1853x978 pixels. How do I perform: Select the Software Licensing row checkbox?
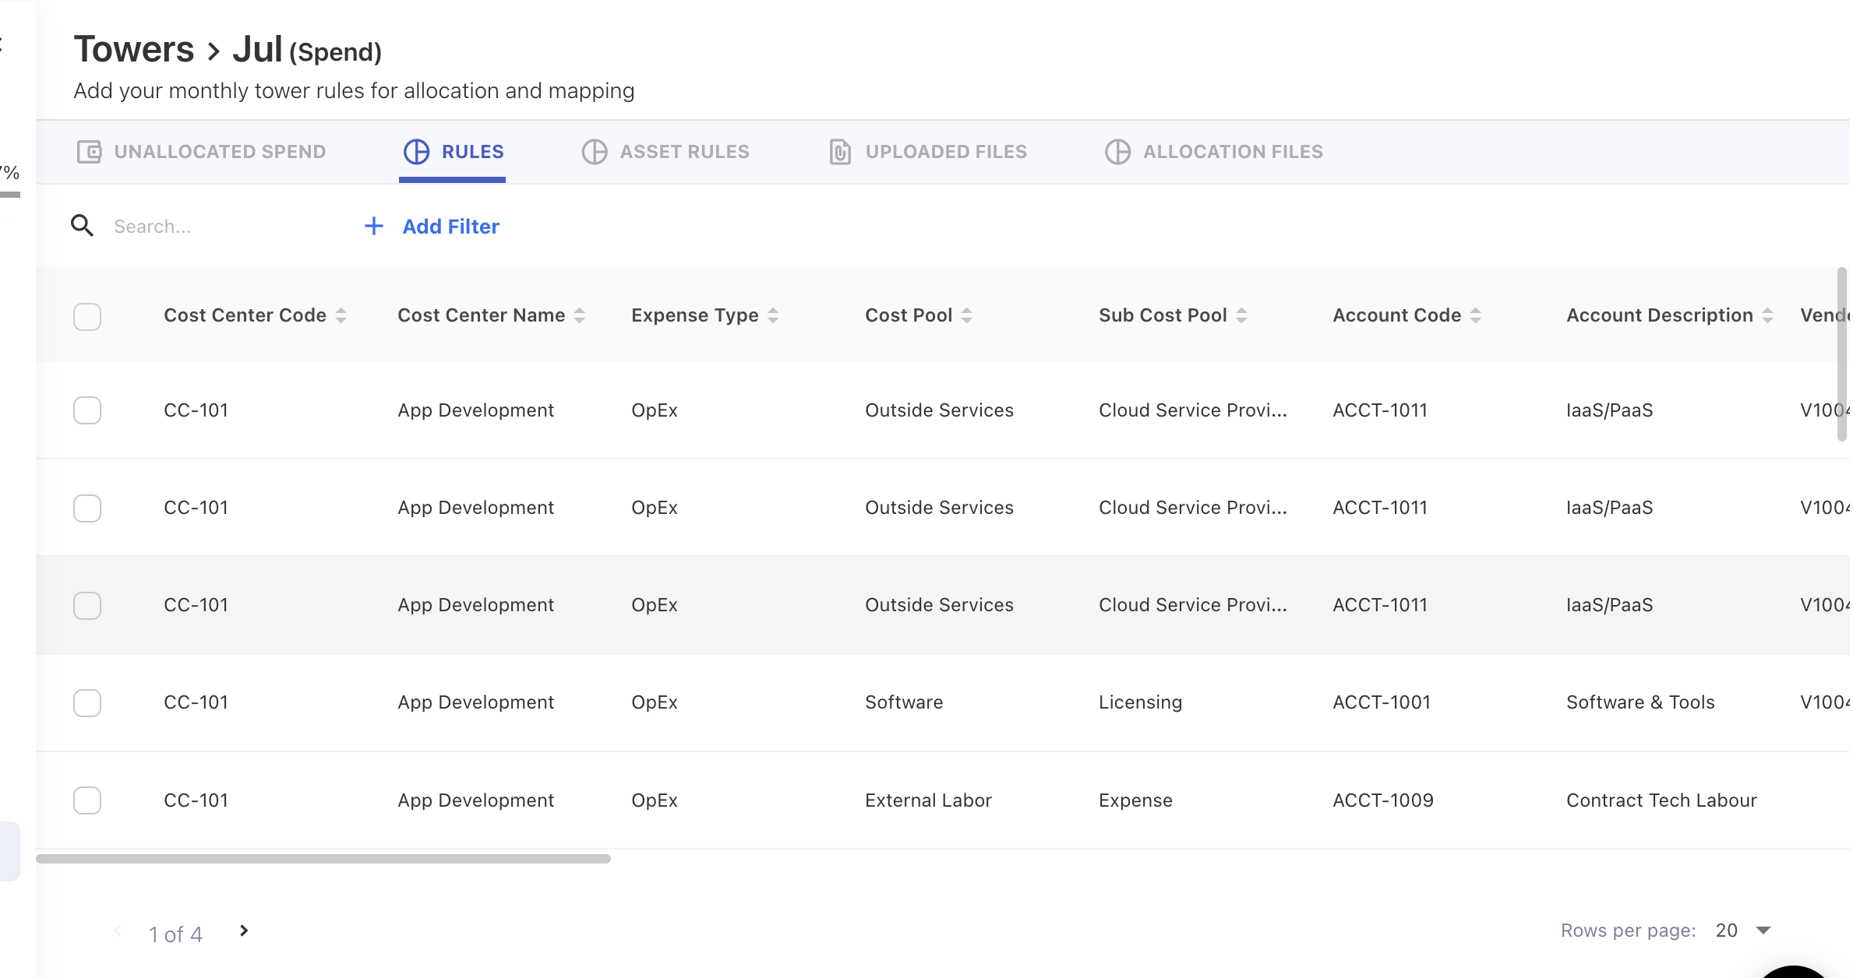coord(87,702)
